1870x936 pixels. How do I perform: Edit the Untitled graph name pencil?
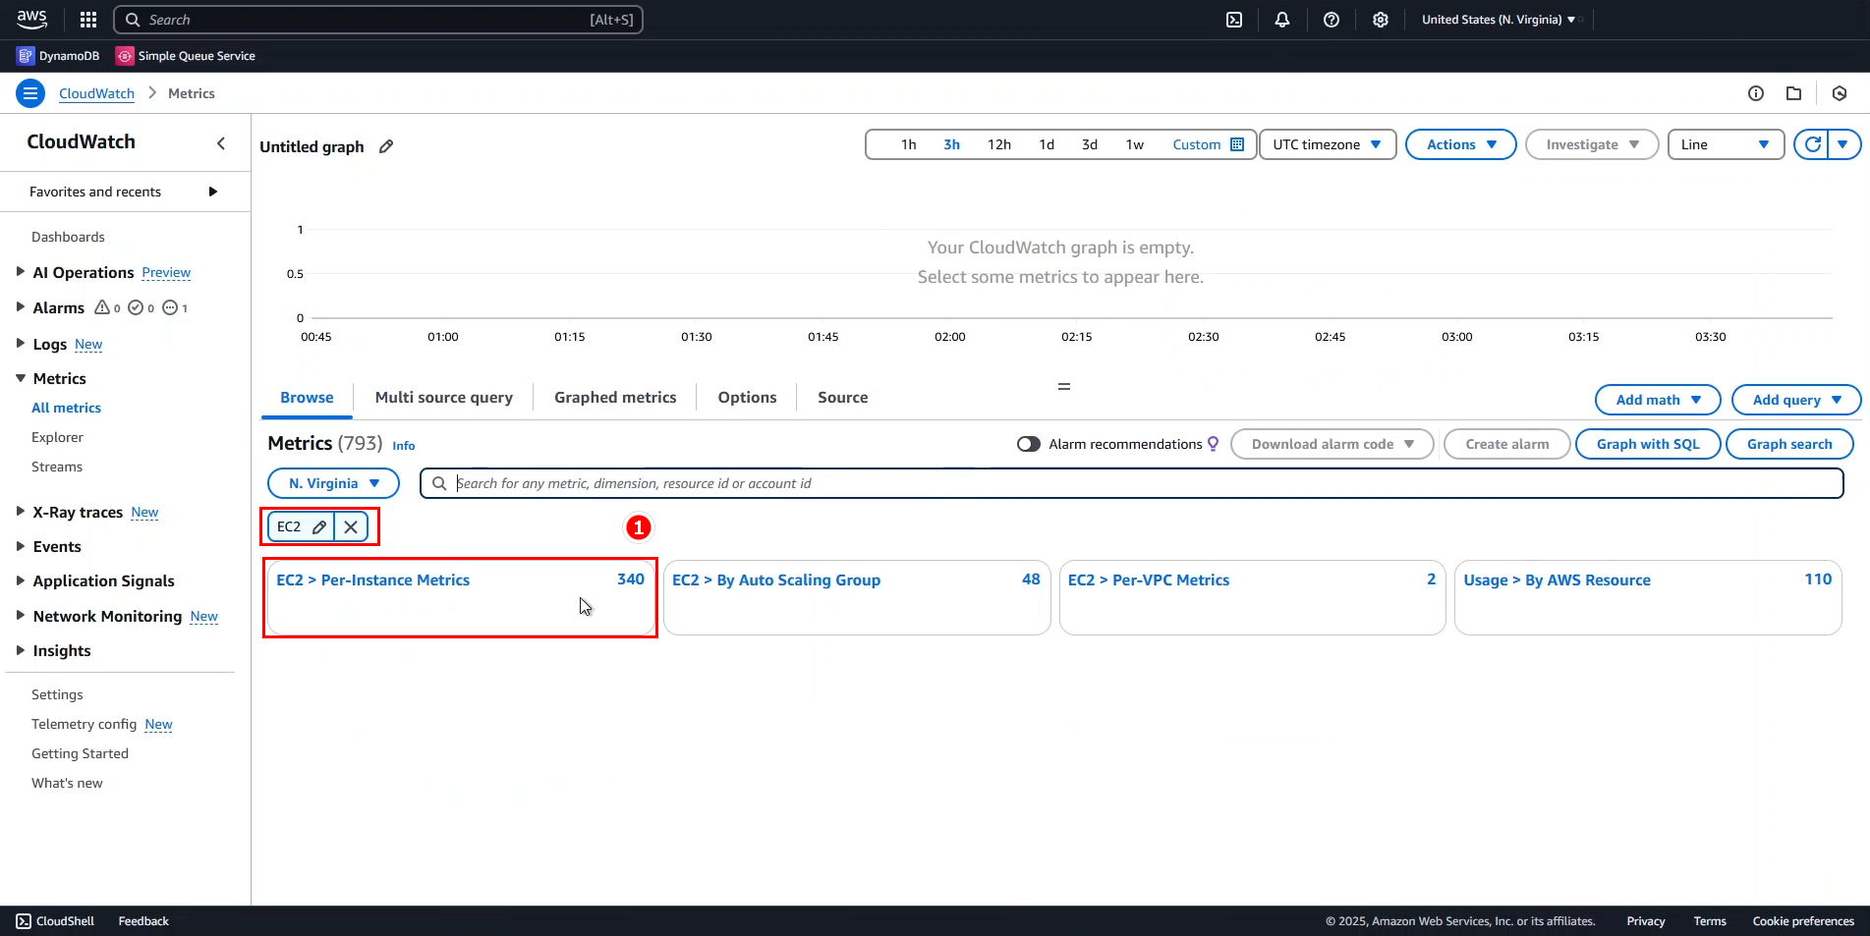[386, 146]
